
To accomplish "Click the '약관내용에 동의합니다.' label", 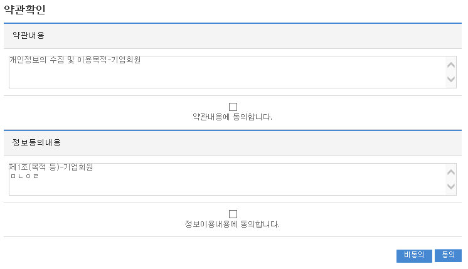I will coord(233,117).
